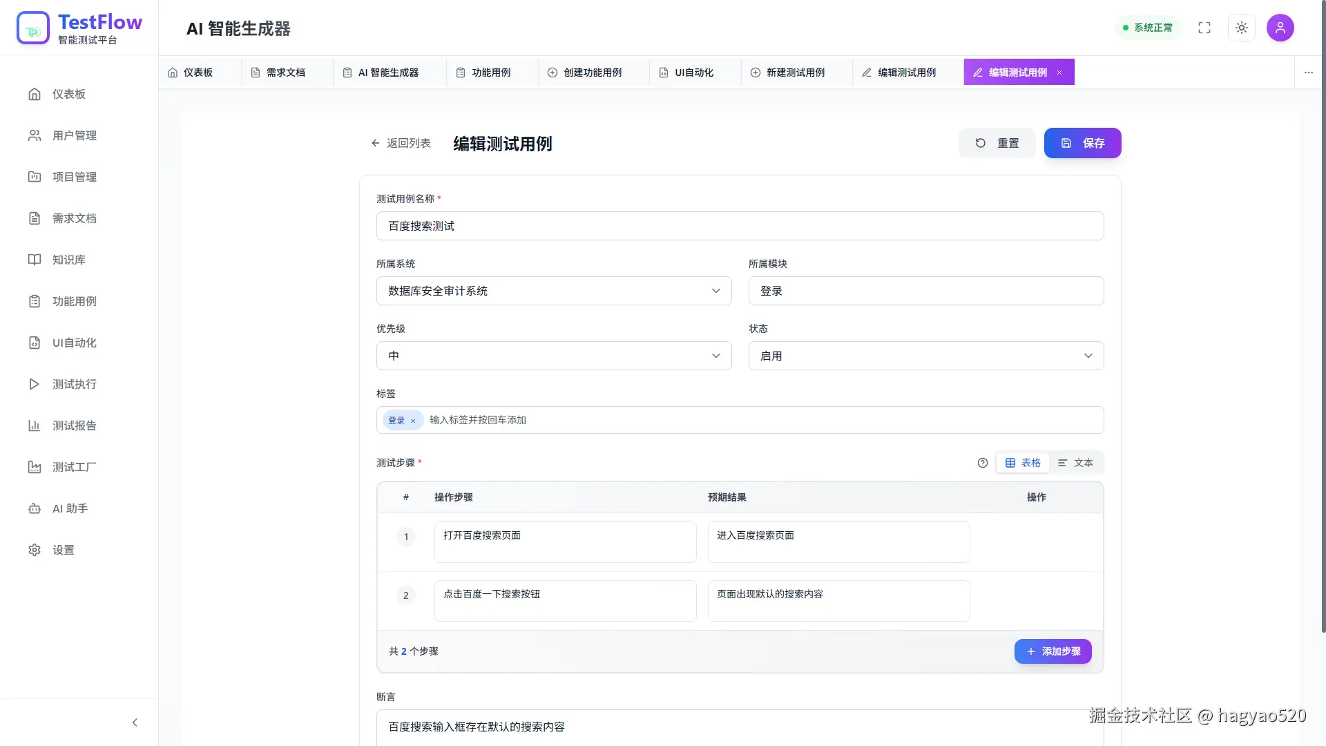This screenshot has width=1326, height=746.
Task: Open the user avatar menu
Action: click(1280, 28)
